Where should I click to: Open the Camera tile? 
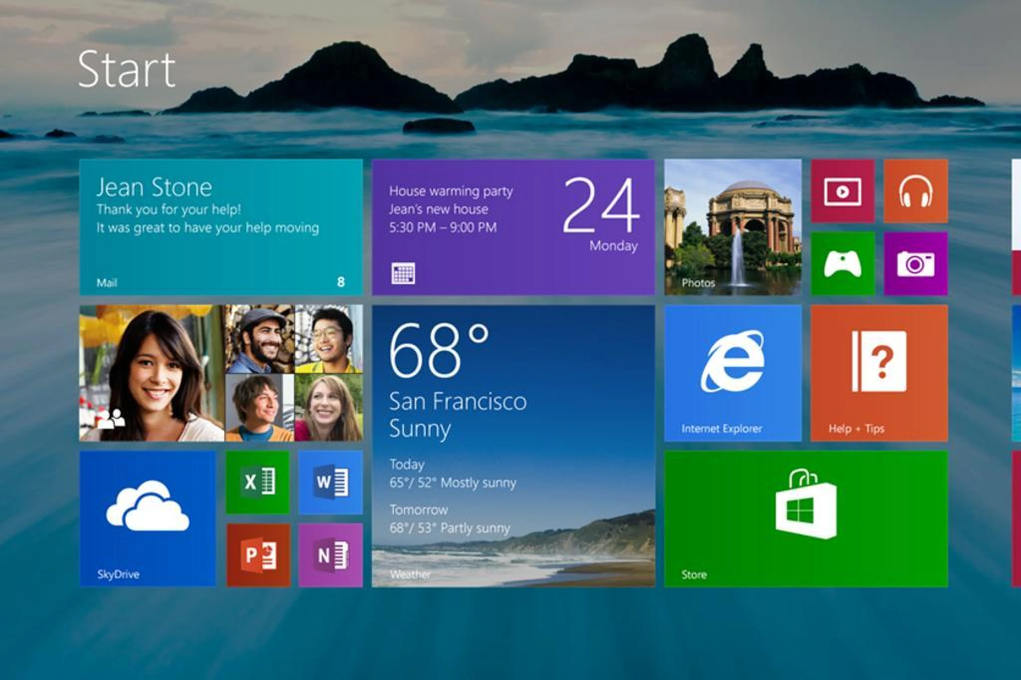916,264
